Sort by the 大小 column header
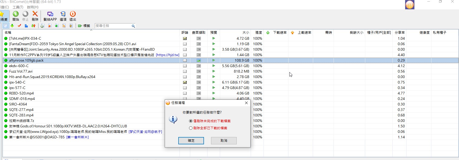The height and width of the screenshot is (160, 459). pyautogui.click(x=235, y=33)
